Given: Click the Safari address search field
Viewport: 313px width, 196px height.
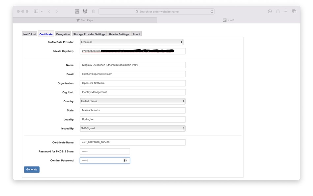Looking at the screenshot, I should click(x=156, y=12).
